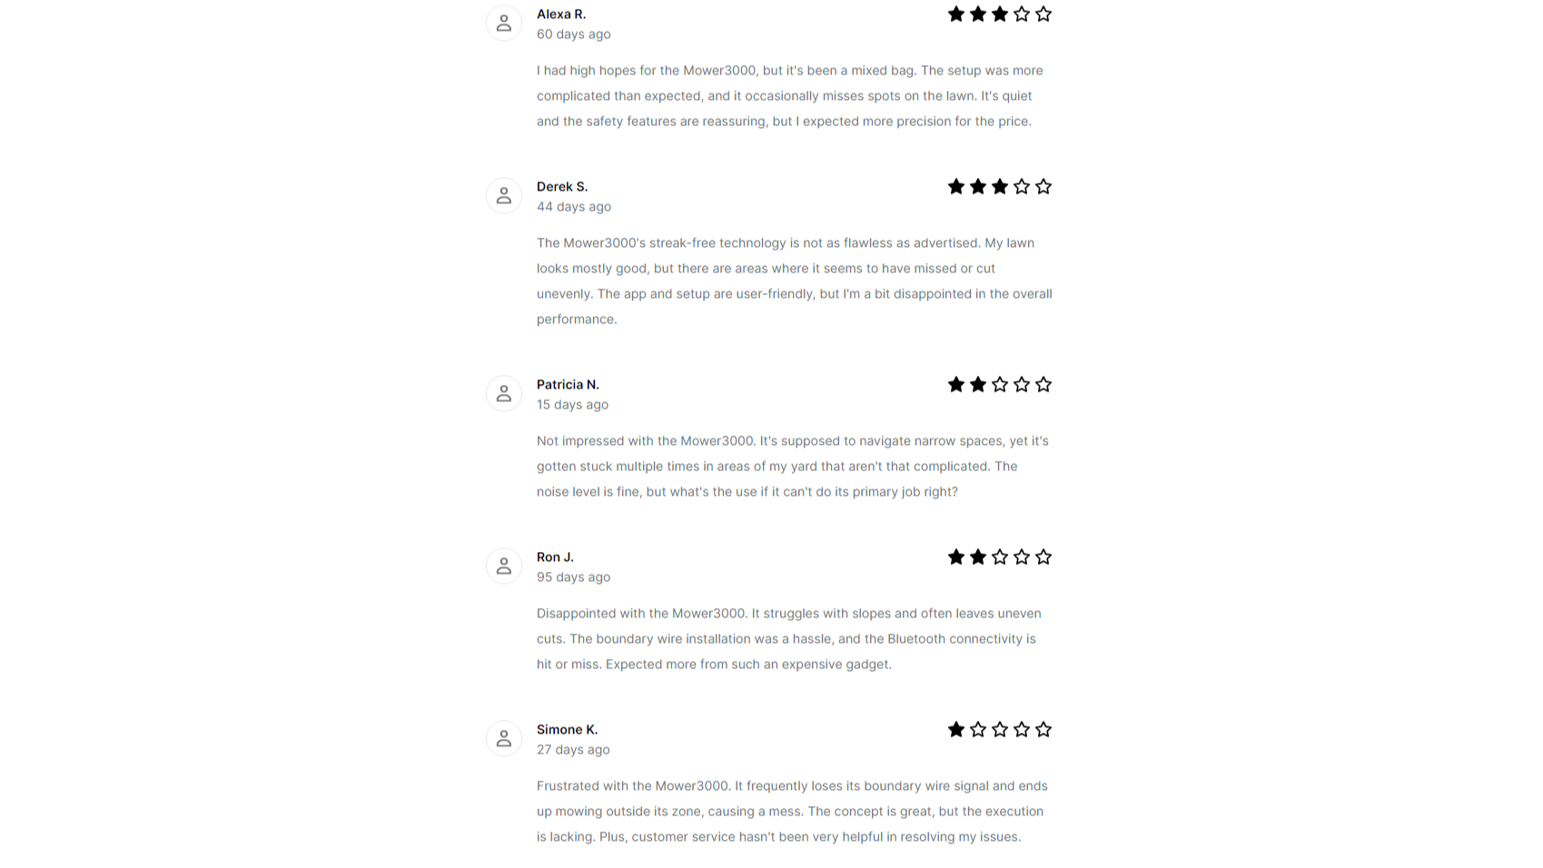Click the fourth star of Ron J.'s rating
Viewport: 1543px width, 868px height.
1022,557
